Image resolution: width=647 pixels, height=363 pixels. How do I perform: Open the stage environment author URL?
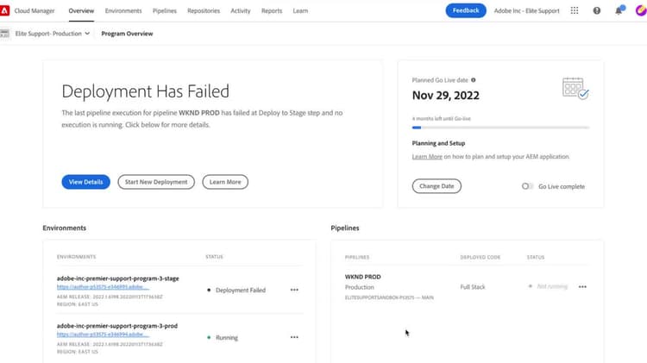[x=103, y=287]
